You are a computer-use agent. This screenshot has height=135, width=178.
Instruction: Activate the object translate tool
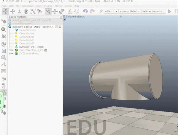coord(55,11)
